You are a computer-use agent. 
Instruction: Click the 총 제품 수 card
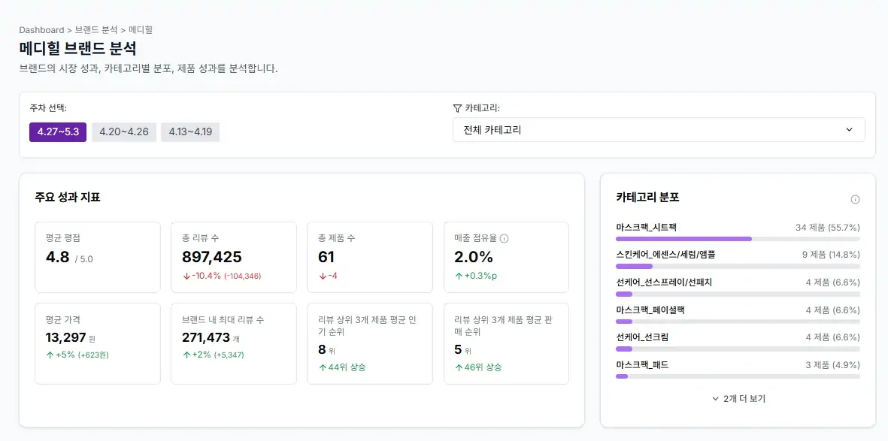[x=370, y=257]
